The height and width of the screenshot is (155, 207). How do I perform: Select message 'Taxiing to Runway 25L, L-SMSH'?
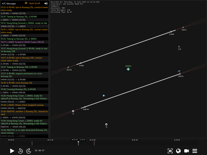tap(24, 39)
